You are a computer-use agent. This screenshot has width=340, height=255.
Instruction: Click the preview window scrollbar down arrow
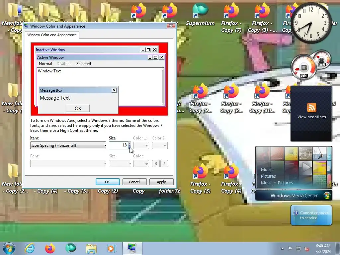click(x=163, y=104)
